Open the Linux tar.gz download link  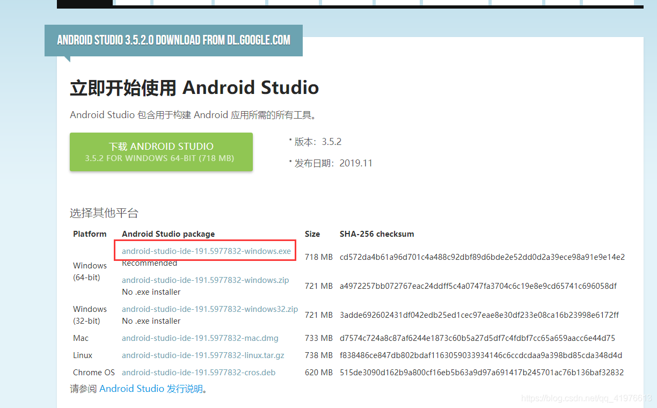[x=203, y=355]
